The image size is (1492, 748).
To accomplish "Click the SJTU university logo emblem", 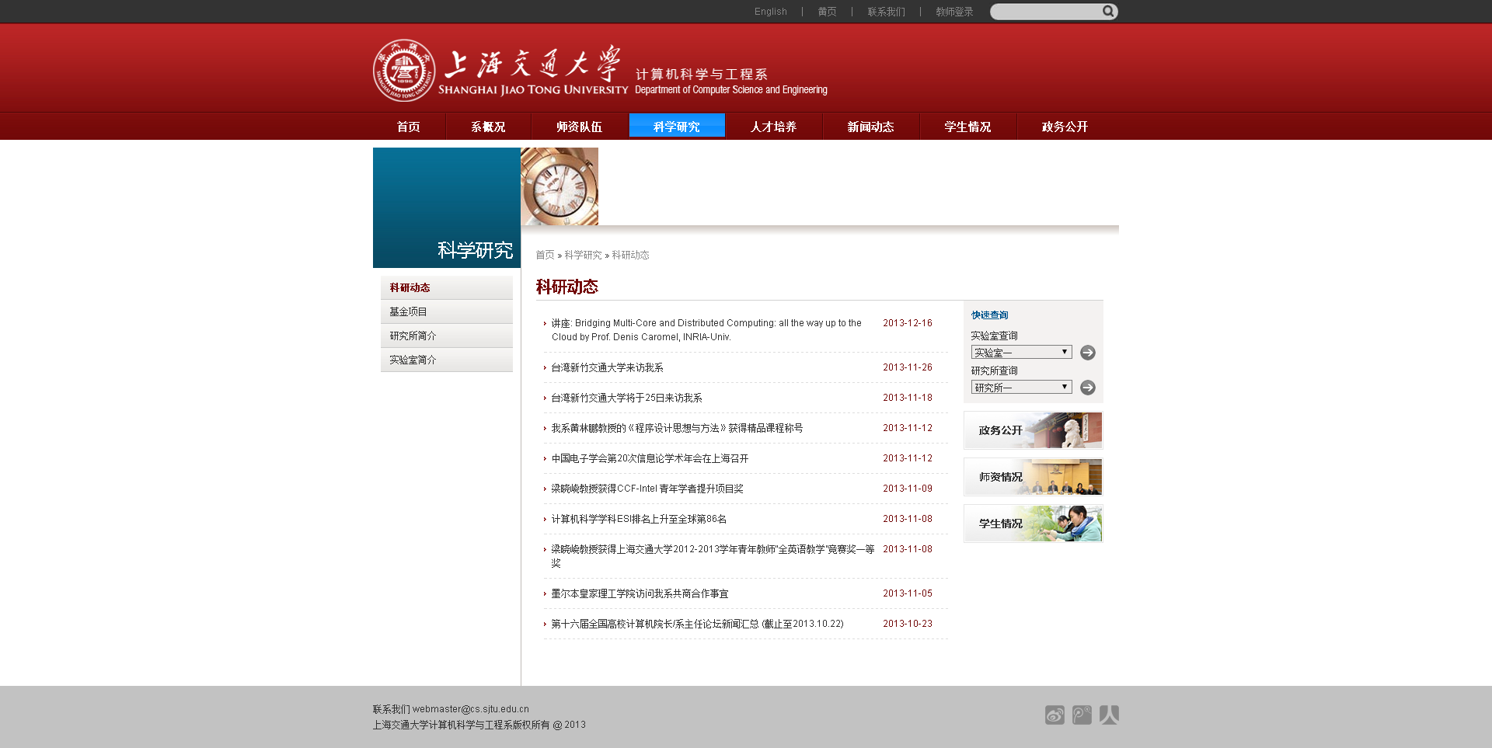I will 404,71.
